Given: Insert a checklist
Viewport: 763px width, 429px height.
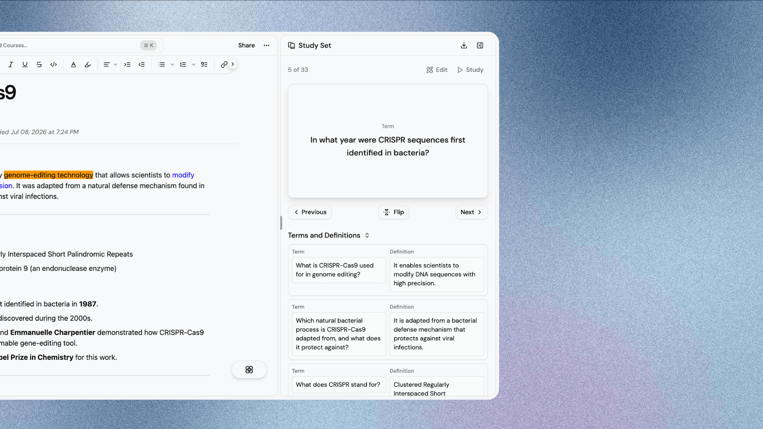Looking at the screenshot, I should tap(204, 64).
